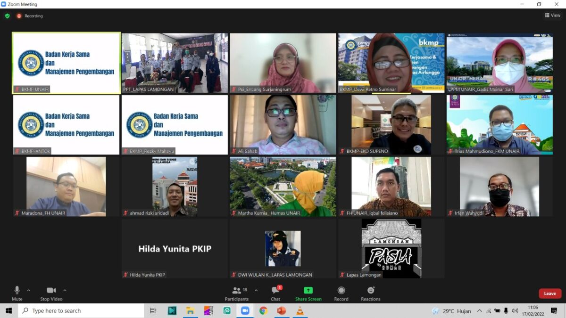
Task: Expand the arrow next to Participants
Action: (x=256, y=290)
